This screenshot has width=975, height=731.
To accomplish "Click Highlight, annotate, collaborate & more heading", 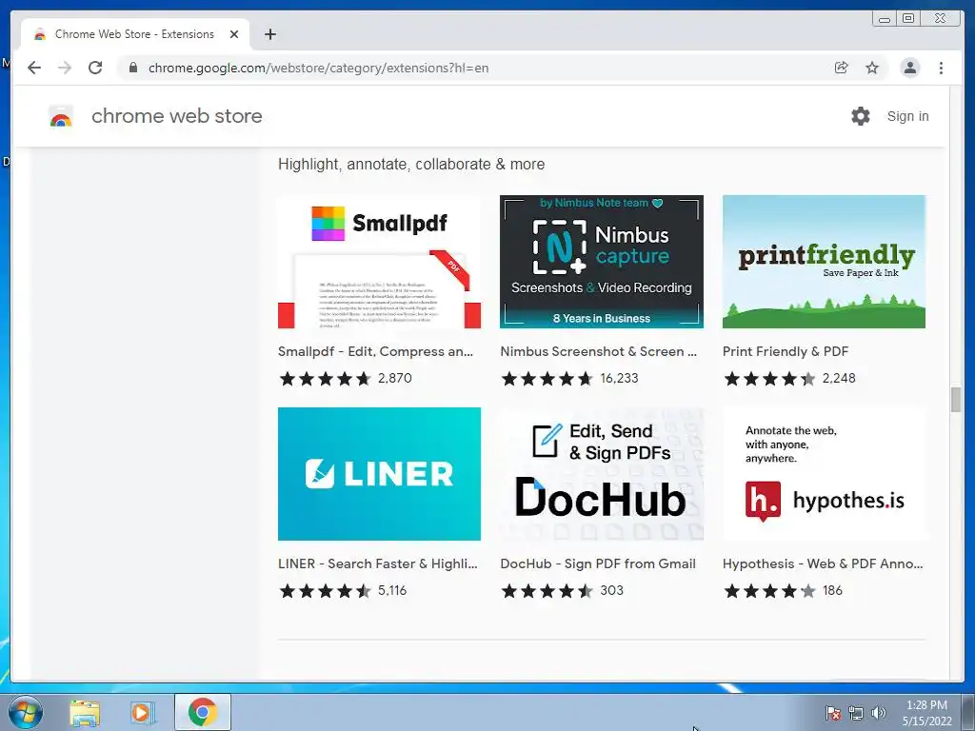I will 411,164.
